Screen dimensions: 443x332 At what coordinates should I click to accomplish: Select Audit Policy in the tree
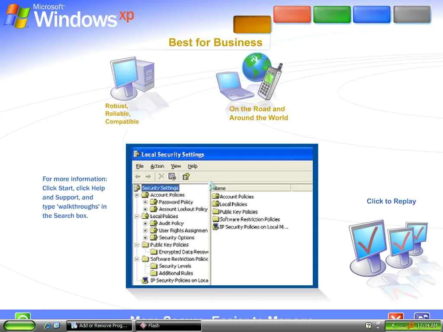click(171, 223)
